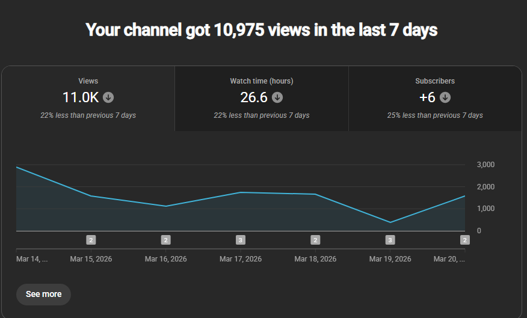Click the down-arrow icon beside 26.6 hours
The image size is (527, 318).
click(x=277, y=97)
